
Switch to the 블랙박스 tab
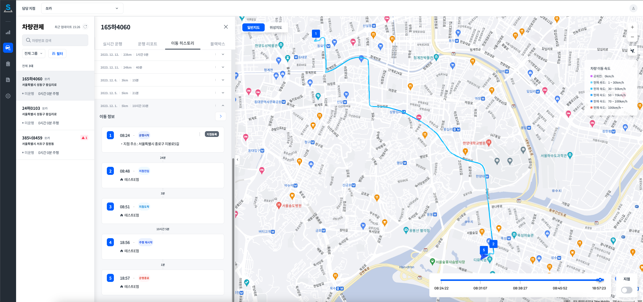[x=218, y=44]
